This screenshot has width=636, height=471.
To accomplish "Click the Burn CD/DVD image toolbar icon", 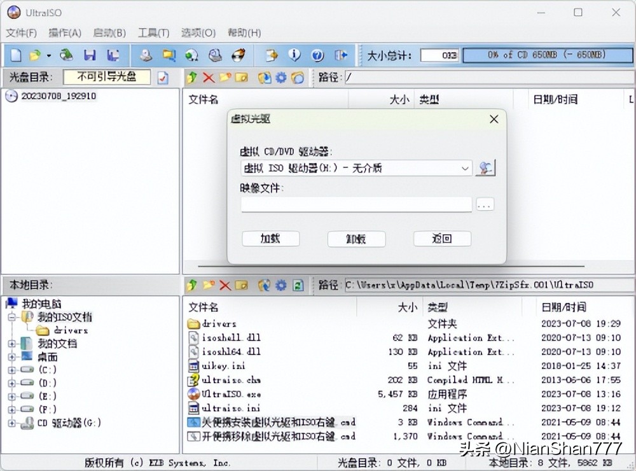I will point(238,55).
